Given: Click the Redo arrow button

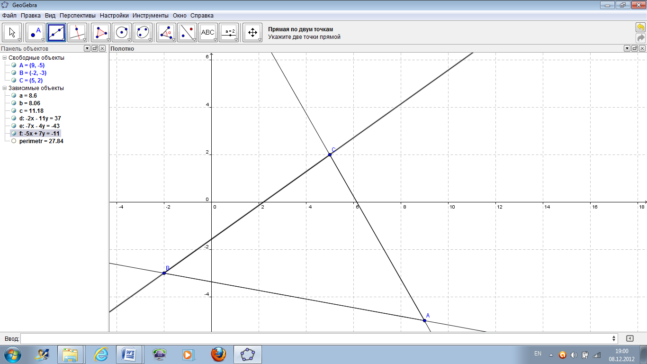Looking at the screenshot, I should click(640, 37).
